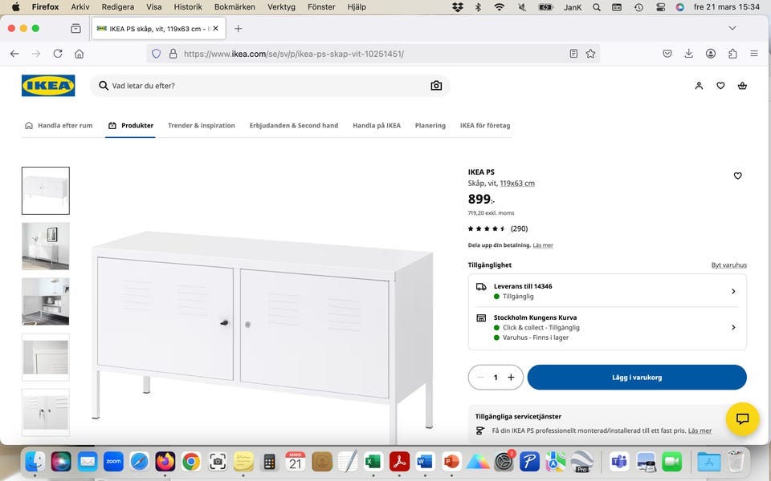Launch Zoom from the dock

click(x=113, y=462)
